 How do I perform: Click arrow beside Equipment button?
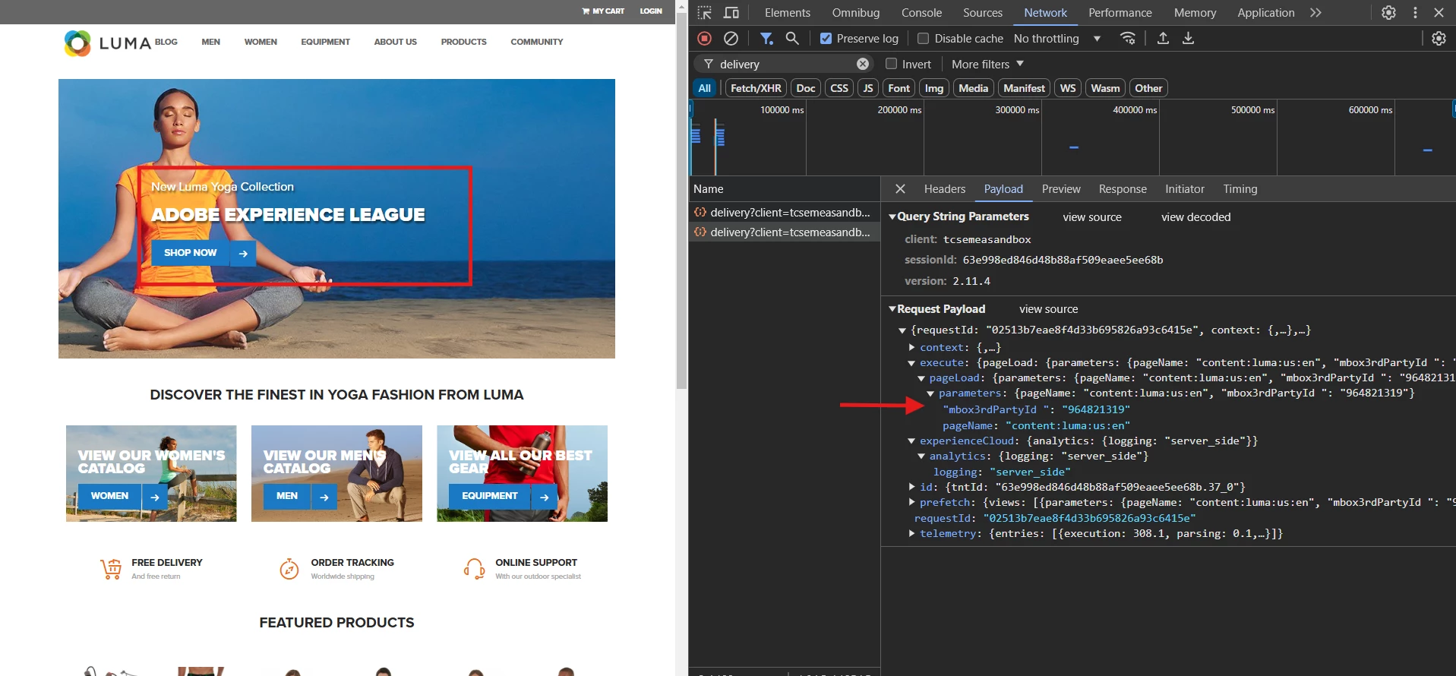[545, 497]
